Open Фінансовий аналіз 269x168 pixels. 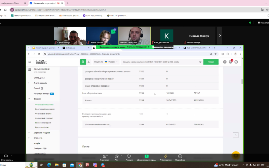click(43, 114)
